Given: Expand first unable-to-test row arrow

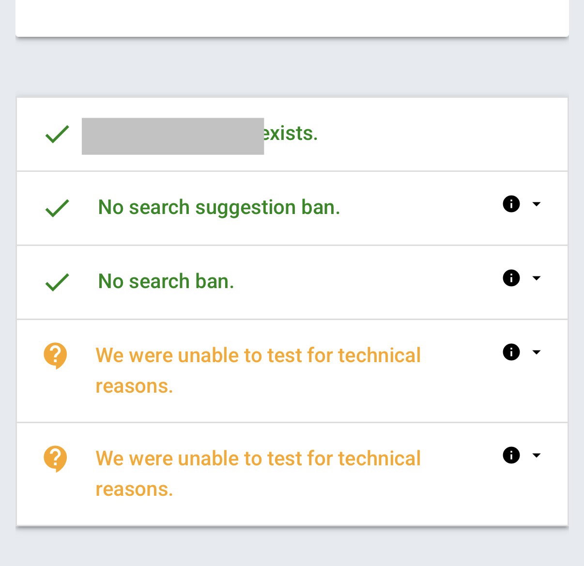Looking at the screenshot, I should click(536, 352).
